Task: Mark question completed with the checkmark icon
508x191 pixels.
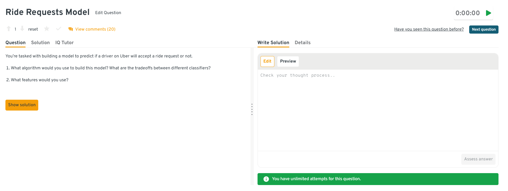Action: [58, 29]
